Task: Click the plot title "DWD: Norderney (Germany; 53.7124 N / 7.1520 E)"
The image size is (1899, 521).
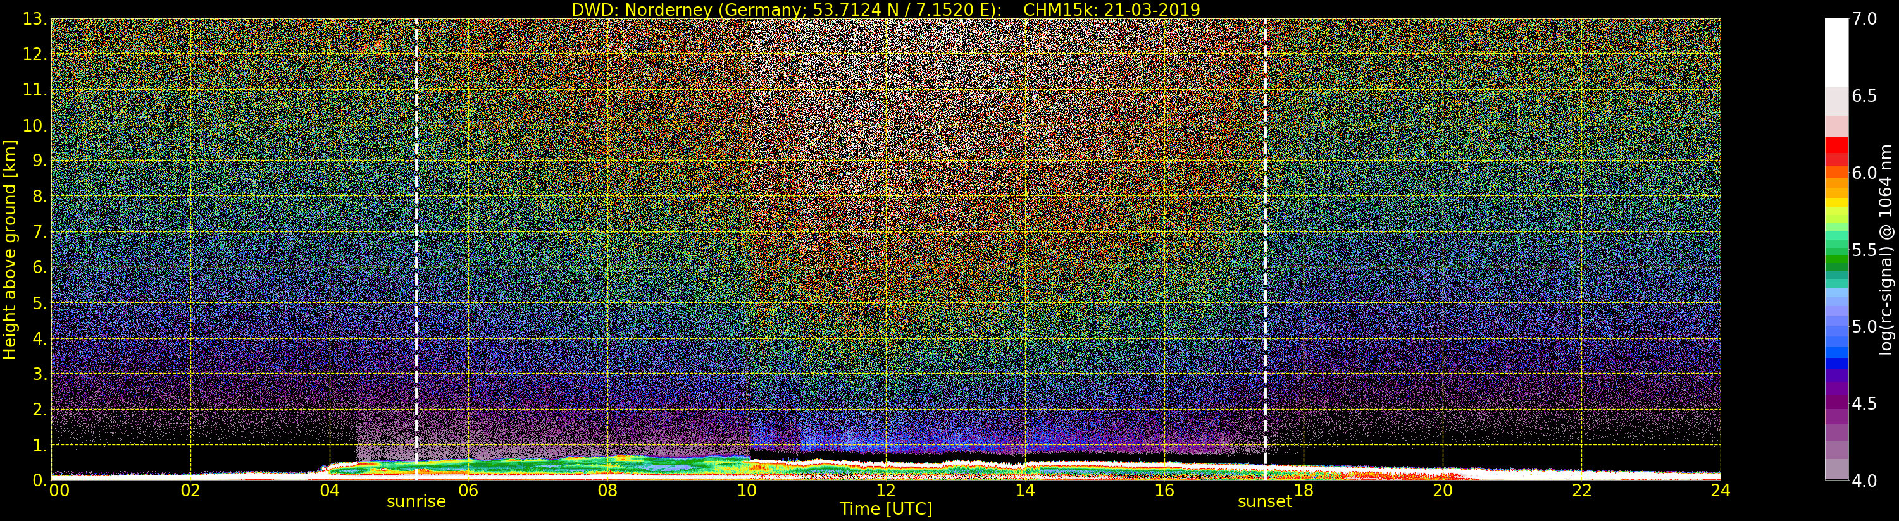Action: 786,9
